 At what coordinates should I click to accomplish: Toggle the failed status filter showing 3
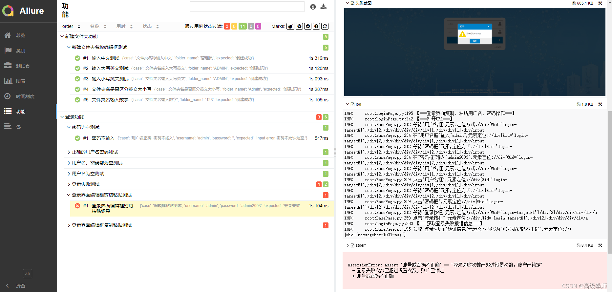click(227, 26)
